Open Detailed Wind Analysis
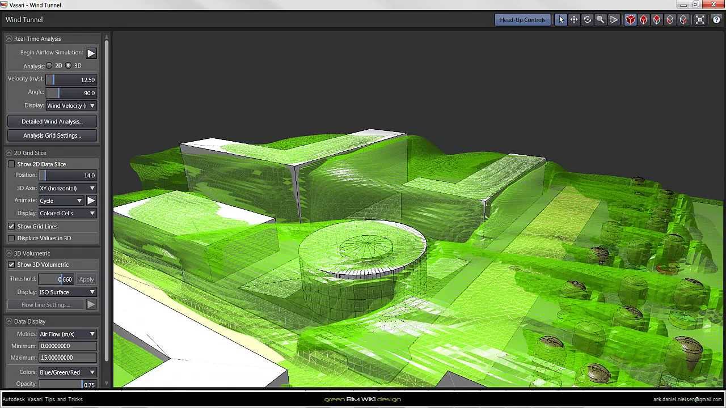 pos(52,121)
